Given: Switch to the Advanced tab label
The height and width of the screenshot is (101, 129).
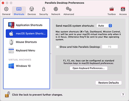Looking at the screenshot, I should coord(69,14).
